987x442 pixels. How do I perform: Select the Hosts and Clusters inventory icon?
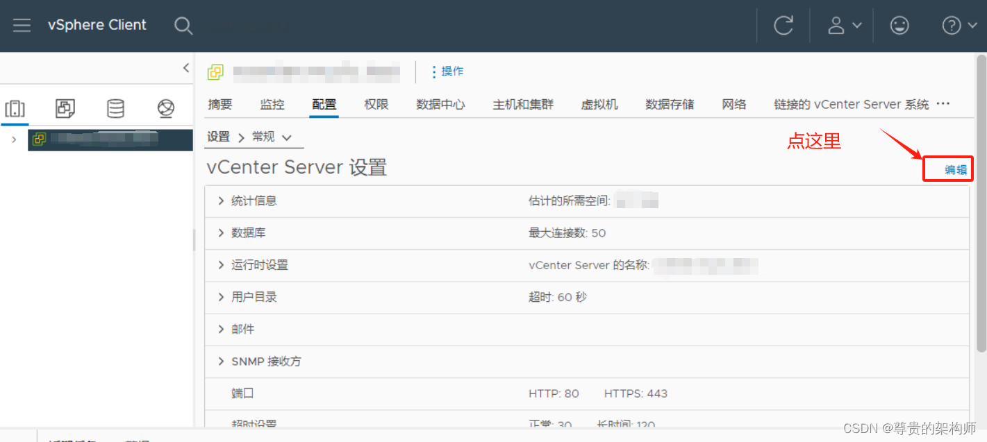tap(15, 108)
